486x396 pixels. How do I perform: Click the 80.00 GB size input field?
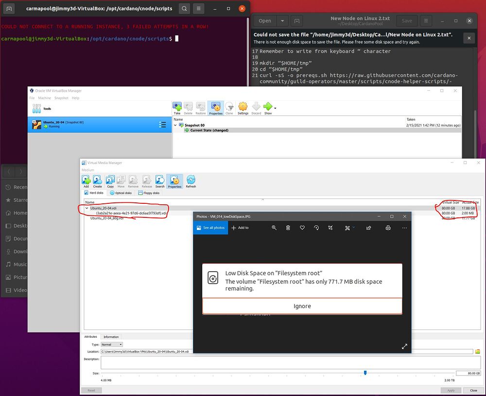click(x=468, y=373)
